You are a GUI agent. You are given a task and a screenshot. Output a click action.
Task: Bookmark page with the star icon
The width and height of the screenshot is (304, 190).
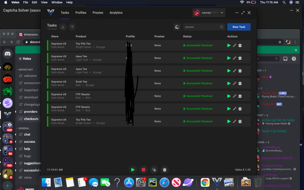pyautogui.click(x=280, y=42)
